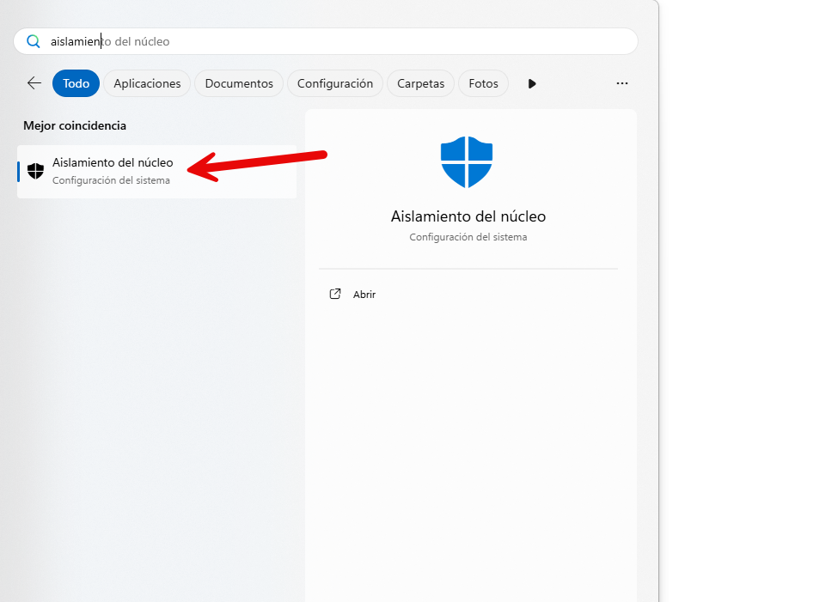This screenshot has height=602, width=838.
Task: Show more filters with the play arrow
Action: 532,83
